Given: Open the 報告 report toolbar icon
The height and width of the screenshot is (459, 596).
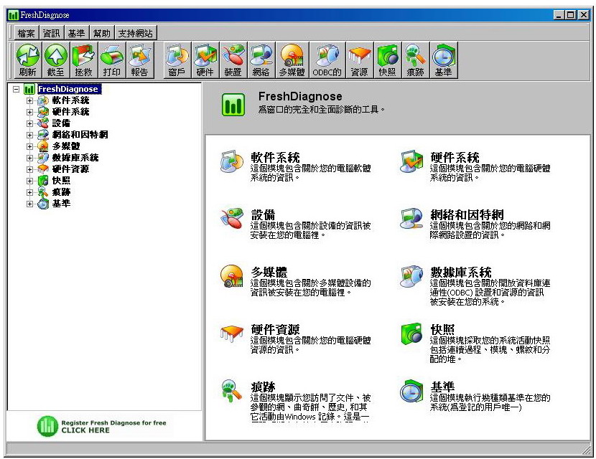Looking at the screenshot, I should pyautogui.click(x=139, y=60).
